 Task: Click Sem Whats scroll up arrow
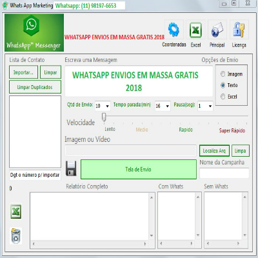[x=244, y=197]
